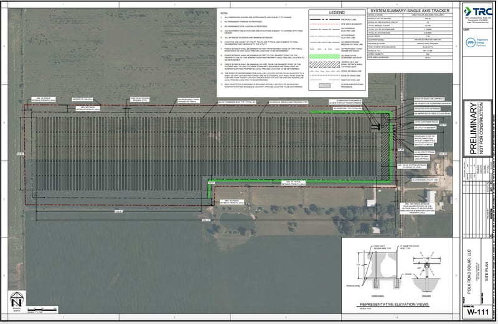This screenshot has height=324, width=498.
Task: Click the Right-of-Way Line (Approx.) callout
Action: click(422, 158)
